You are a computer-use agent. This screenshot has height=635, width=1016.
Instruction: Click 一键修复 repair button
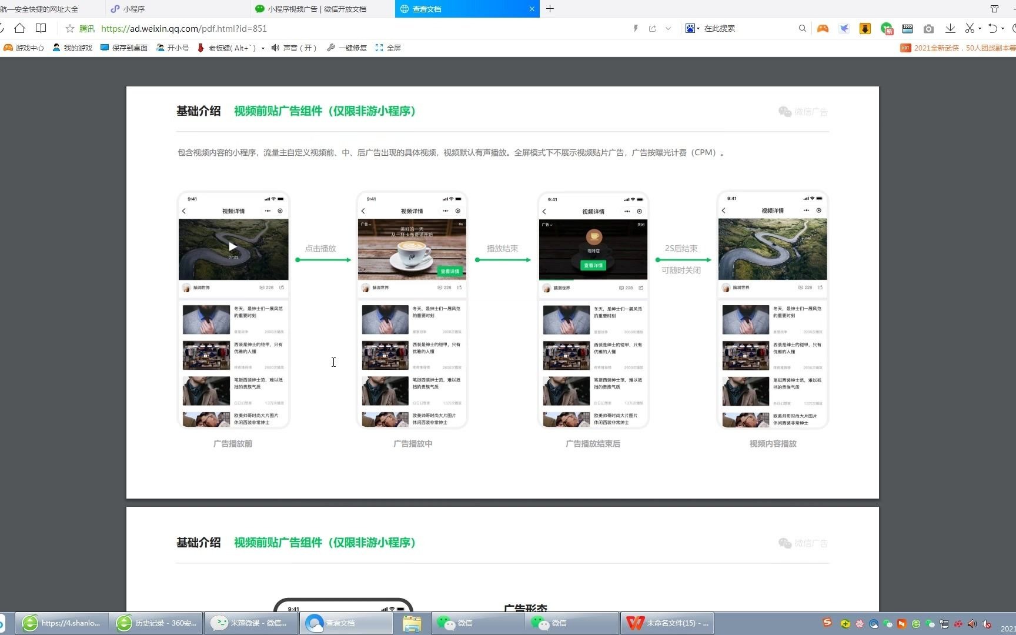pyautogui.click(x=347, y=48)
